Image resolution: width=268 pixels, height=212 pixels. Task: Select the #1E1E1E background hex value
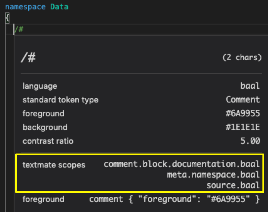[x=243, y=127]
